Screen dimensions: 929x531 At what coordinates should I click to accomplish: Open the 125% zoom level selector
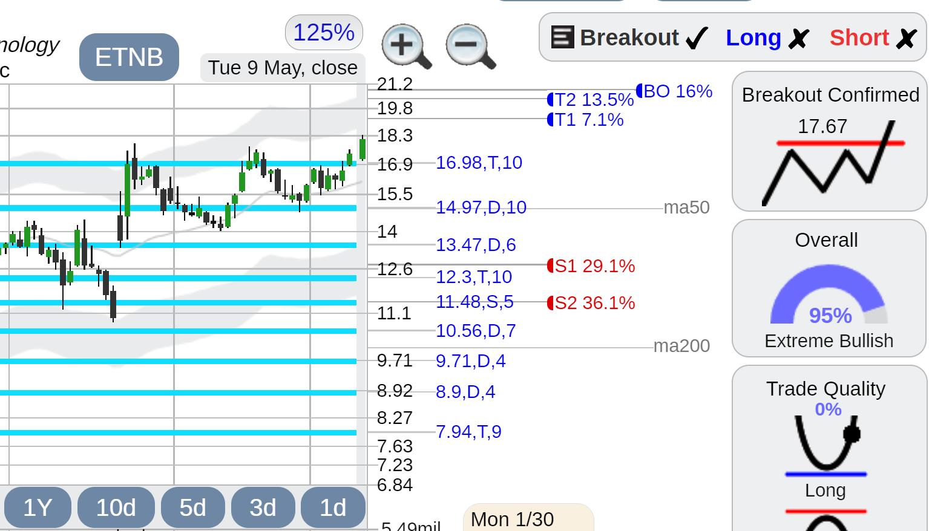tap(324, 33)
